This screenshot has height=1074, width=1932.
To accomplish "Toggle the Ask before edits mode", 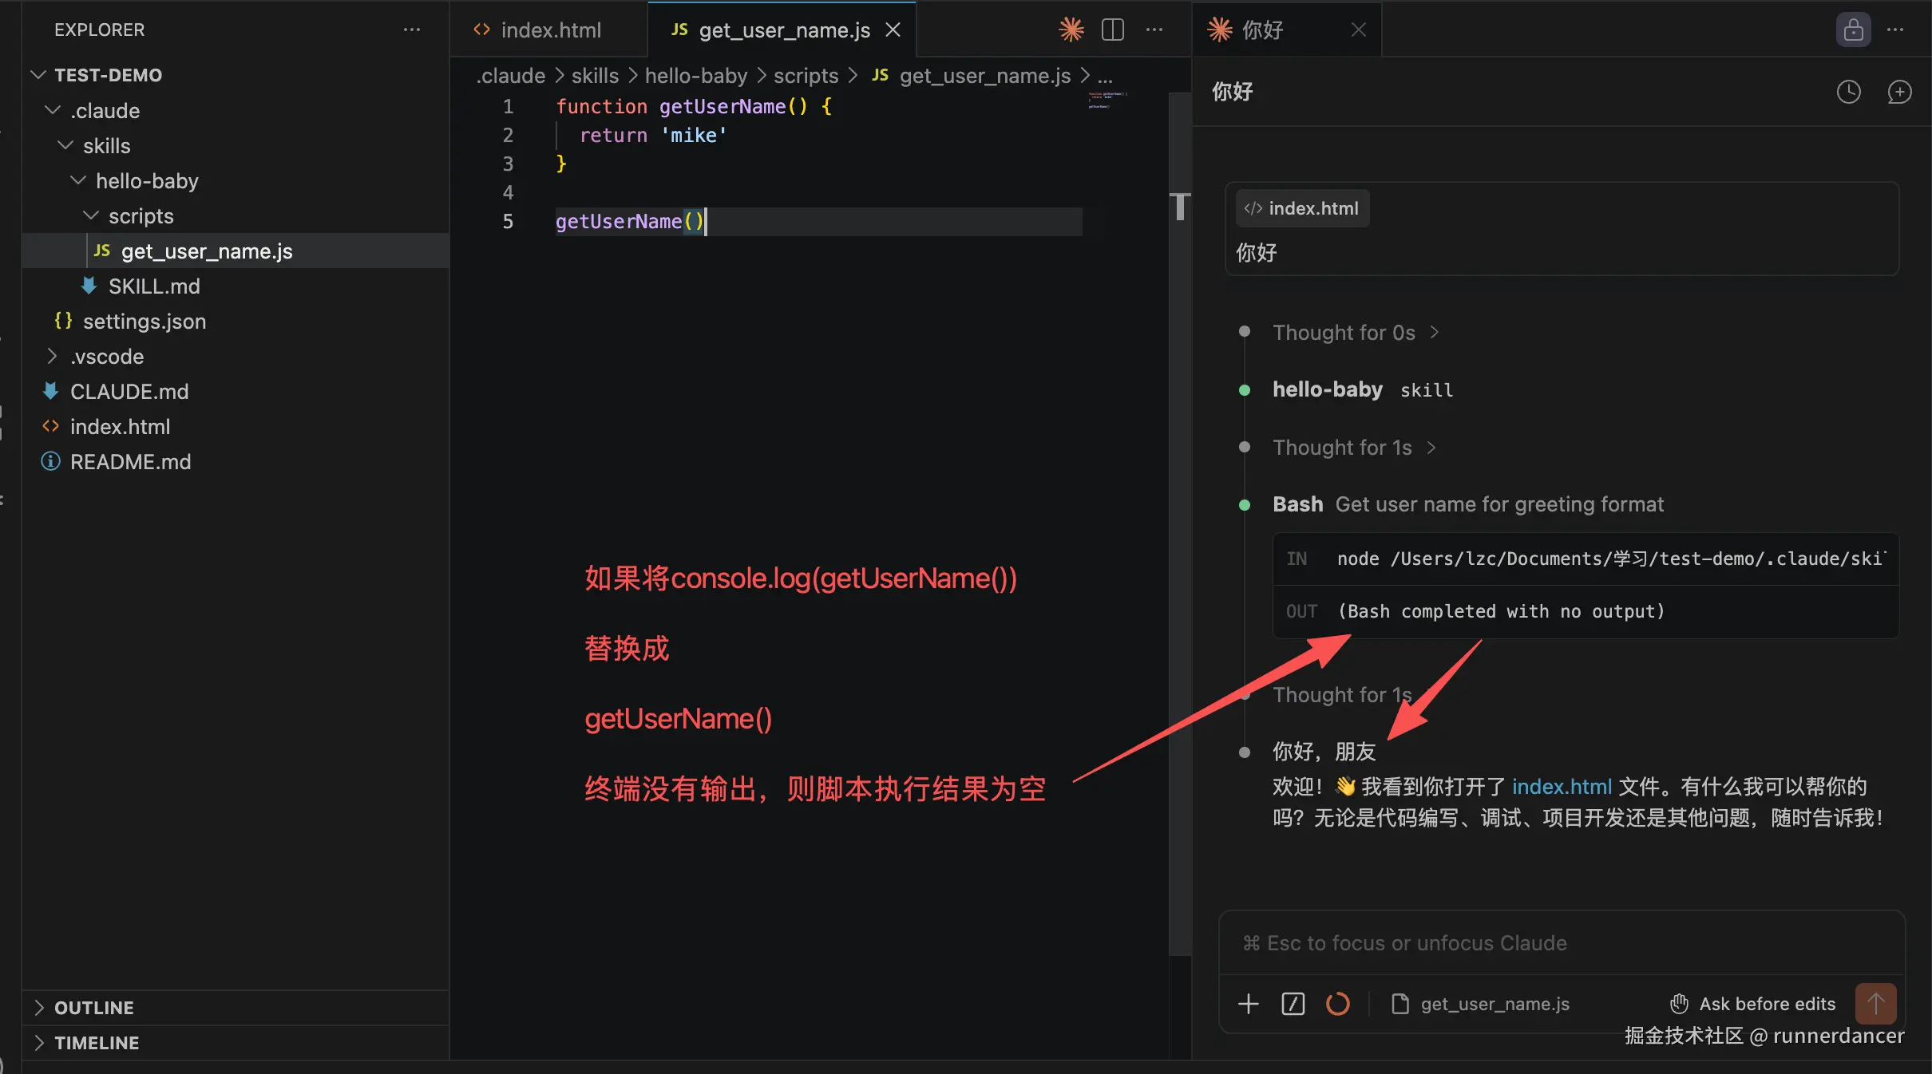I will (1752, 1004).
